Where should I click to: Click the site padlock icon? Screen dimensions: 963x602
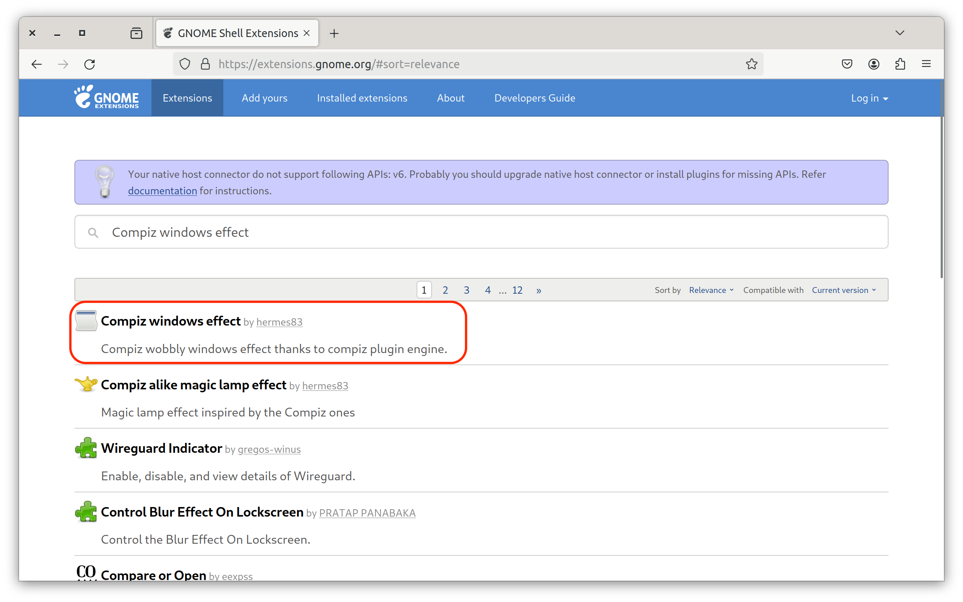(x=205, y=64)
